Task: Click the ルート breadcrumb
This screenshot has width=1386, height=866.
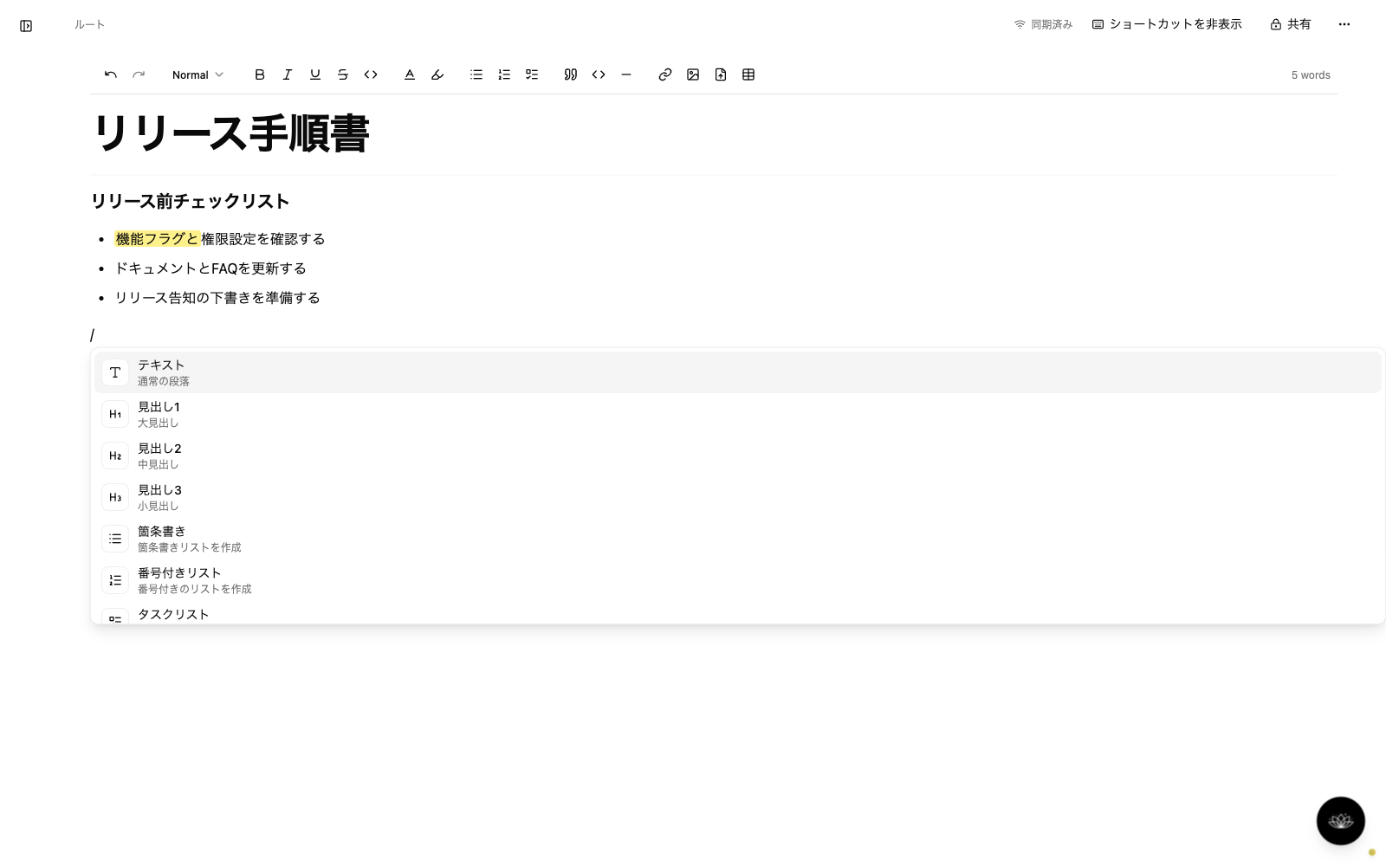Action: pos(89,24)
